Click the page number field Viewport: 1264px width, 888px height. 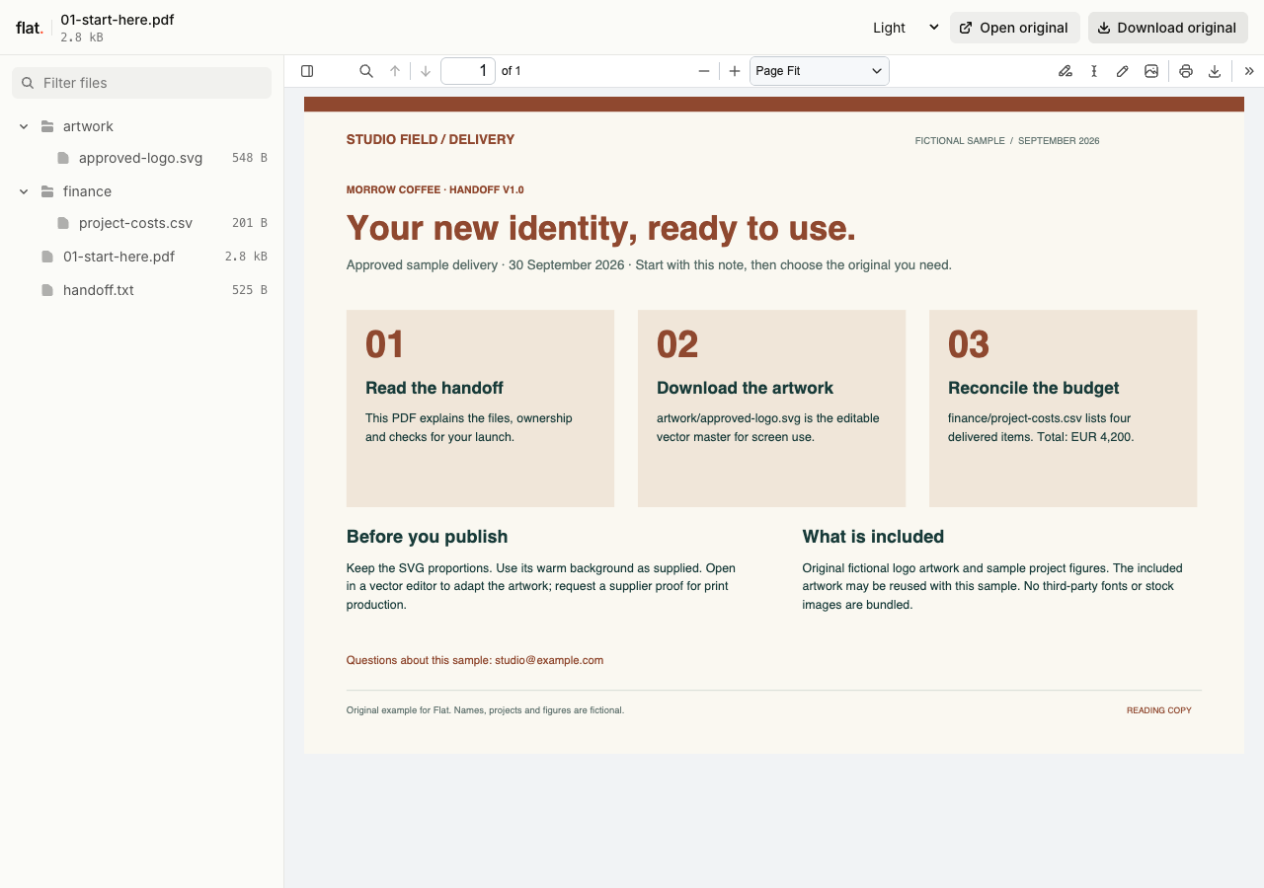[468, 71]
